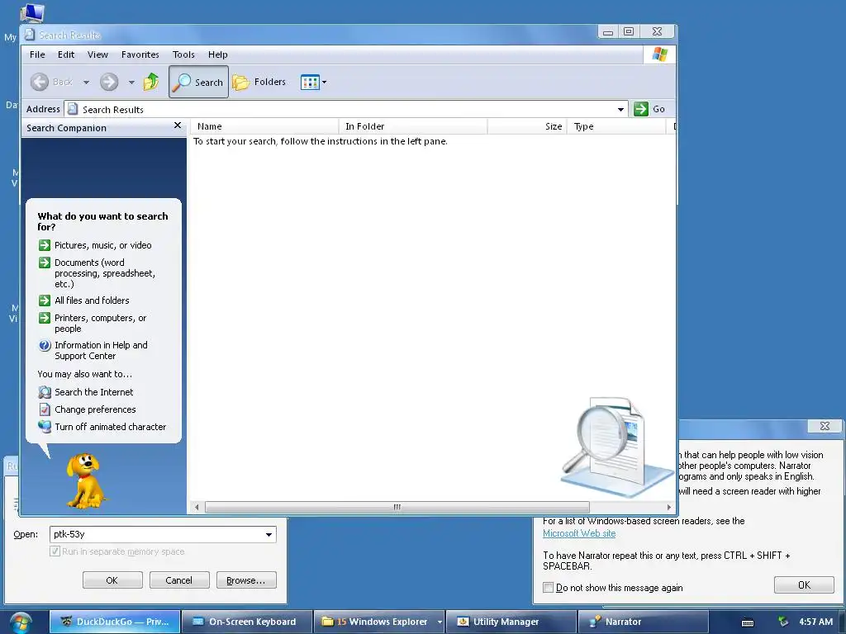Click the scroll right arrow in results
The height and width of the screenshot is (634, 846).
coord(669,507)
